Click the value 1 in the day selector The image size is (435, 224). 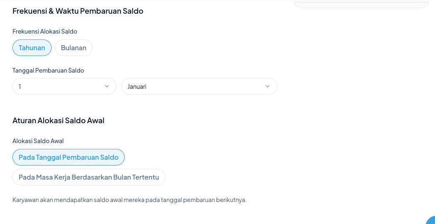pos(20,87)
